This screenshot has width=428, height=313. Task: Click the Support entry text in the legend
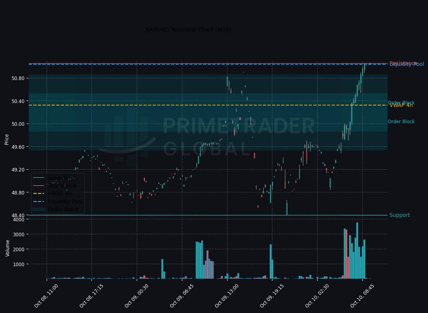coord(58,178)
